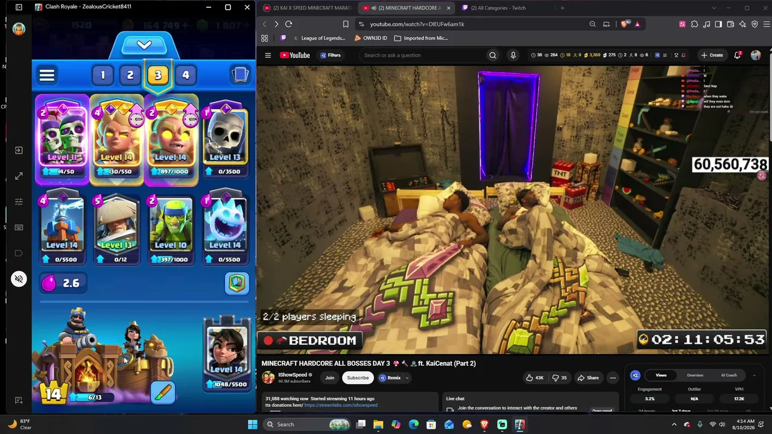Open Brave Shields icon in address bar
The image size is (772, 434).
tap(624, 24)
